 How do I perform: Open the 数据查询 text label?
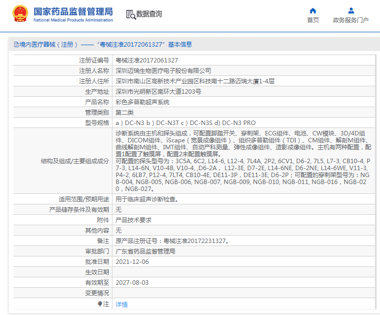pyautogui.click(x=149, y=14)
